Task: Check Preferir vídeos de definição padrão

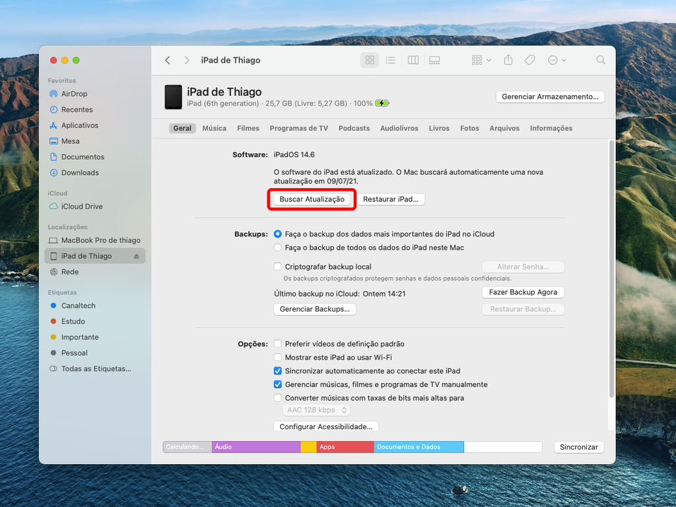Action: pyautogui.click(x=278, y=343)
